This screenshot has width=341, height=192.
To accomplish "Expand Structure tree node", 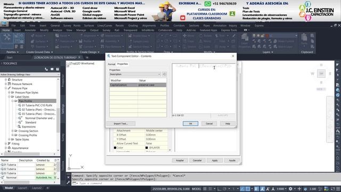I will [6, 79].
